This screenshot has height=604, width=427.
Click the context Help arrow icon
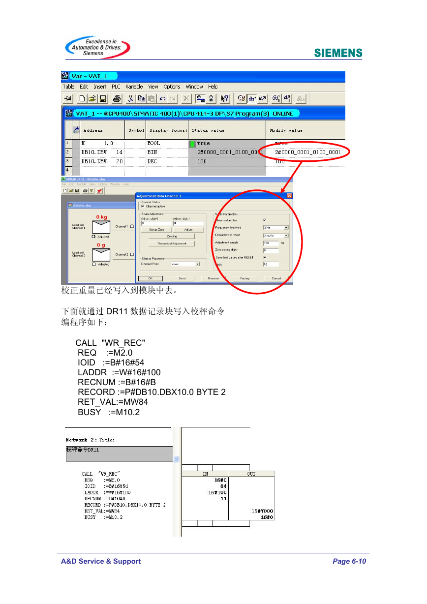coord(225,98)
